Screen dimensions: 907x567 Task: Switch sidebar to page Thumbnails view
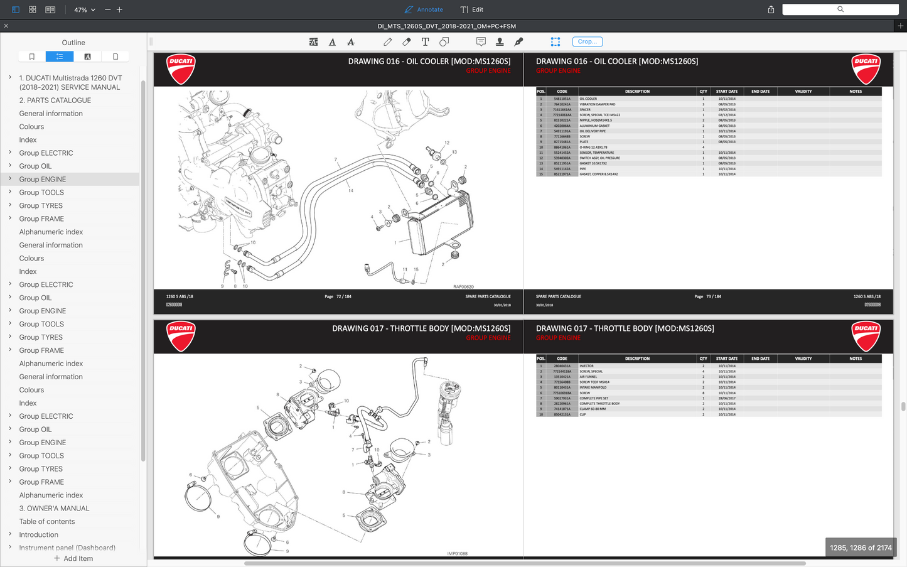[x=115, y=56]
